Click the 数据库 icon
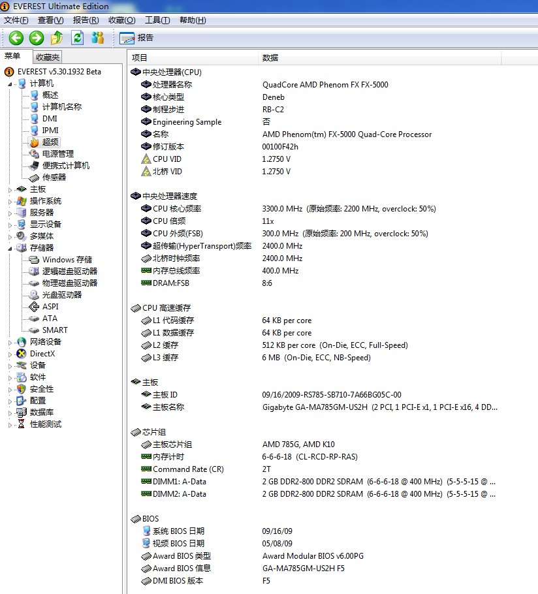Image resolution: width=538 pixels, height=594 pixels. pos(22,413)
